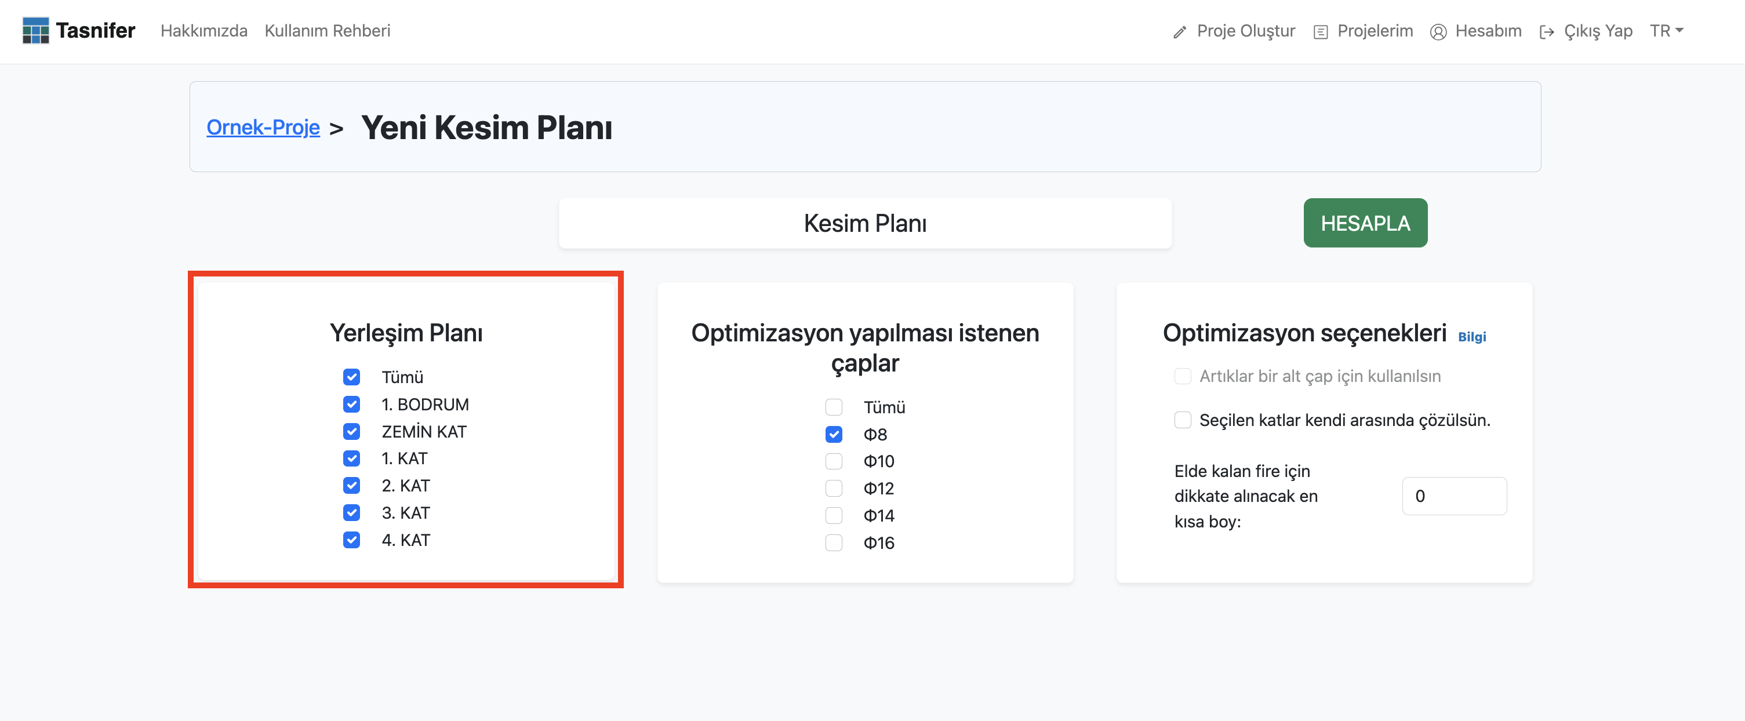The image size is (1745, 721).
Task: Check Artıklar bir alt çap için kullanılsın
Action: pos(1182,376)
